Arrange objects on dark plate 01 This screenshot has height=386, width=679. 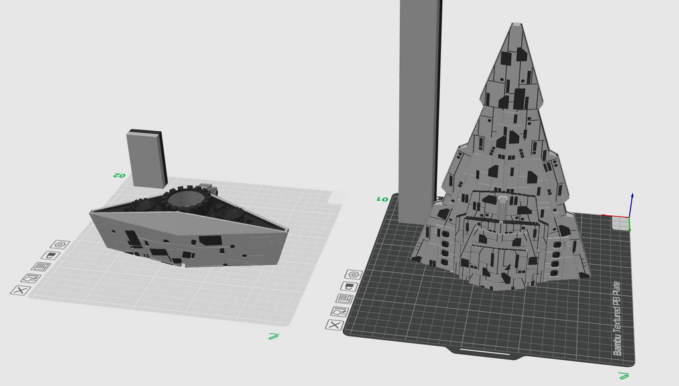tap(343, 298)
